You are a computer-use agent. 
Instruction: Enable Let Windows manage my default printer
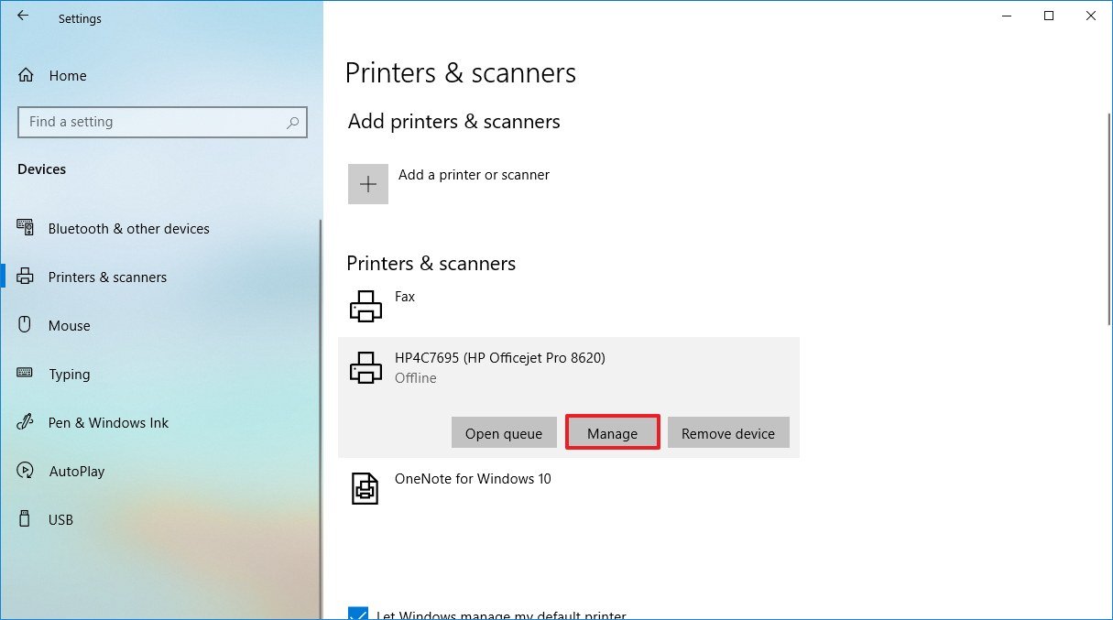(357, 615)
